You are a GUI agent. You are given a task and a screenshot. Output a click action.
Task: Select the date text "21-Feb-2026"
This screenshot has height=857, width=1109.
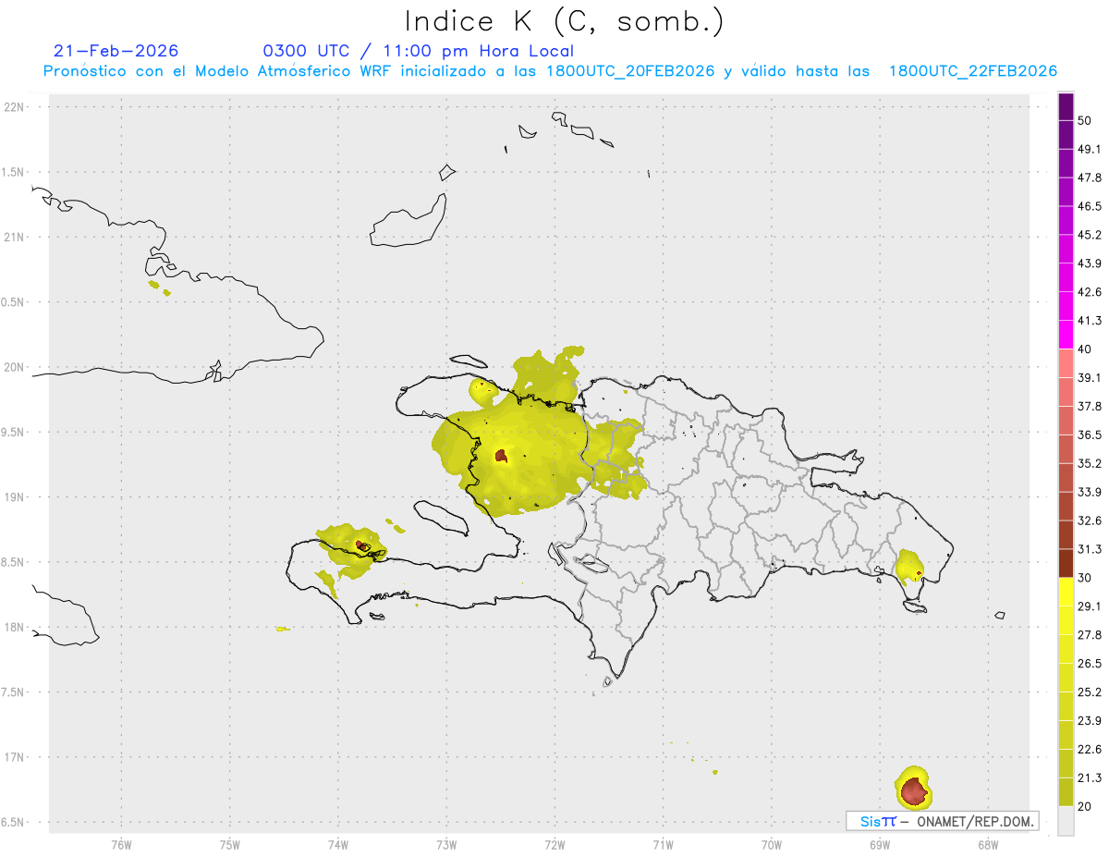click(116, 51)
